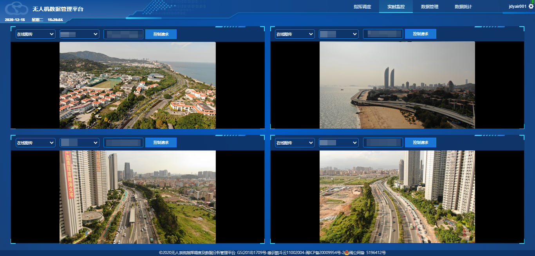
Task: Select the twin towers coastal video feed
Action: click(x=397, y=85)
